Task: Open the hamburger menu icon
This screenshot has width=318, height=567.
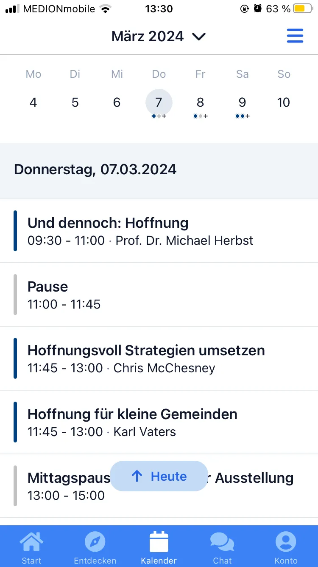Action: (x=295, y=36)
